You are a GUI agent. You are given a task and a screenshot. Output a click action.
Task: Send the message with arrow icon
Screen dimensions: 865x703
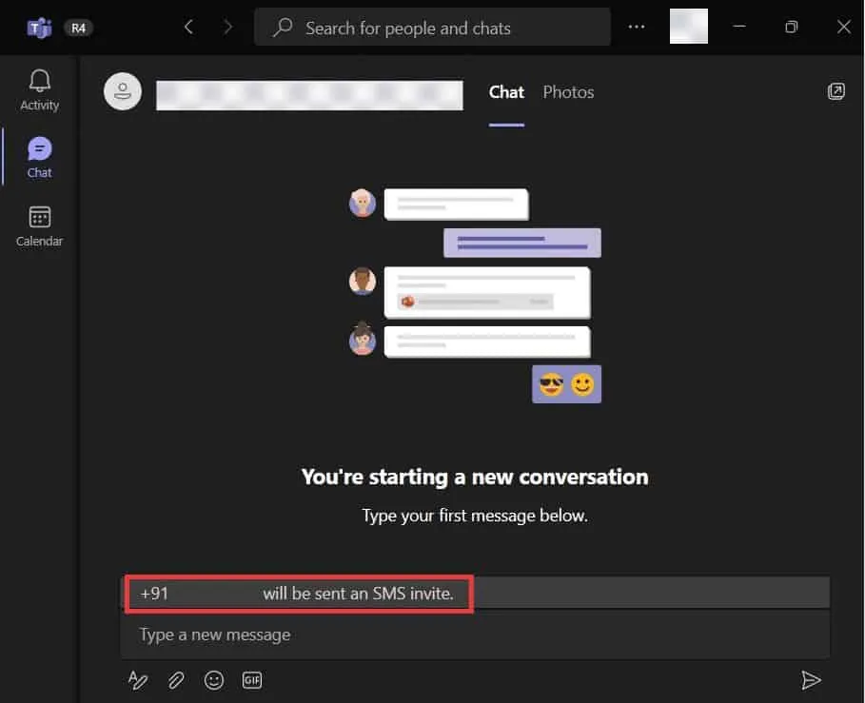[x=811, y=679]
